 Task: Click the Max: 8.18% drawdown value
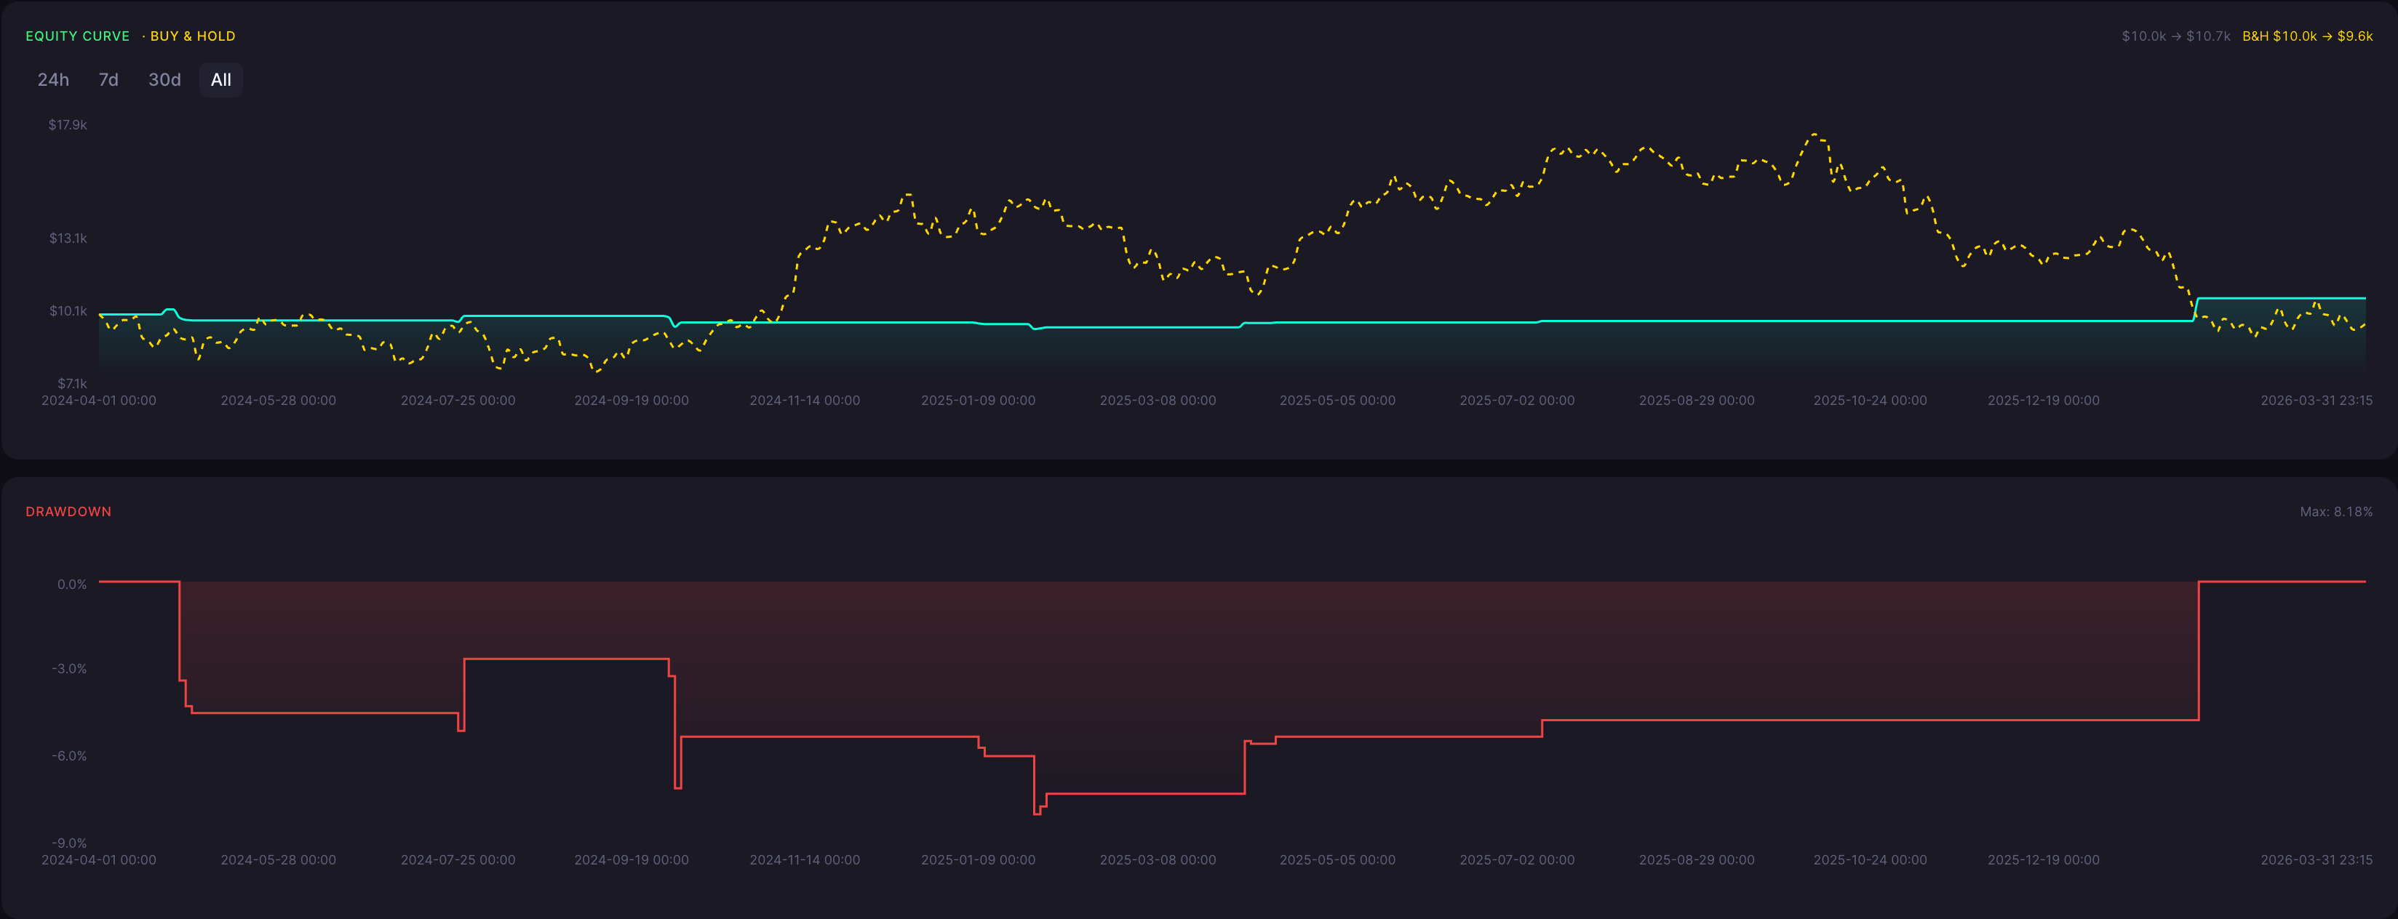(2335, 512)
